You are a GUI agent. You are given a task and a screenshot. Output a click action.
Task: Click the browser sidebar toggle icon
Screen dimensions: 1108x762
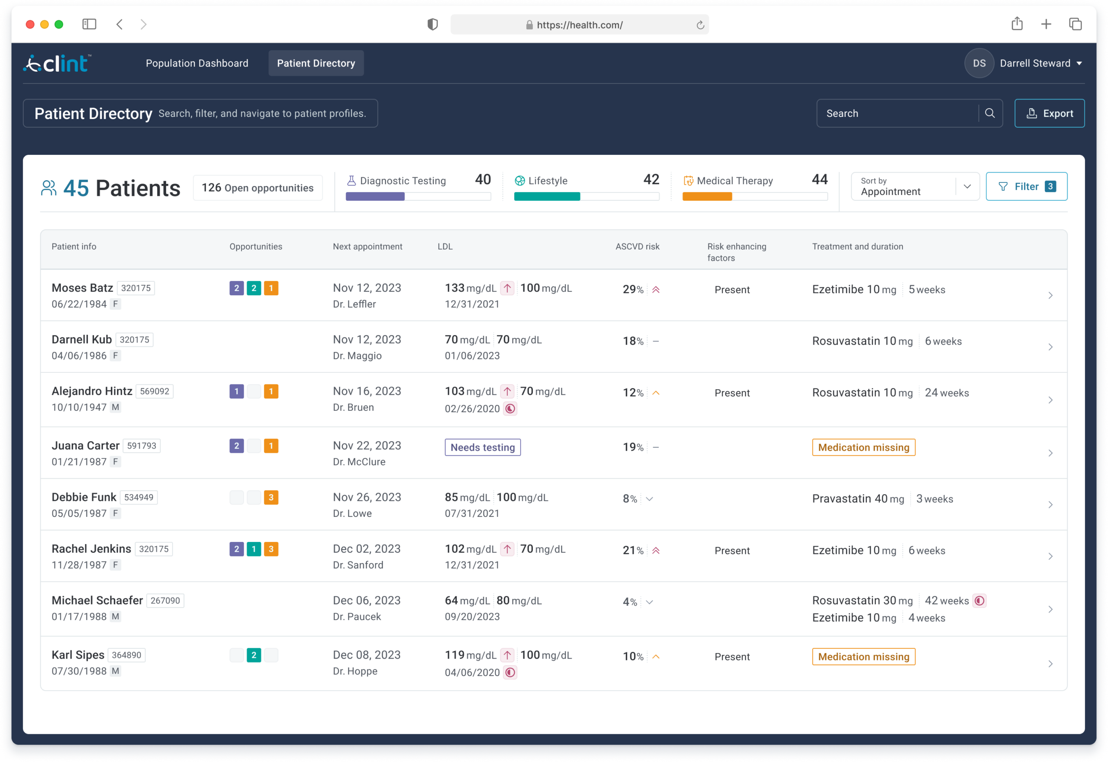[89, 24]
